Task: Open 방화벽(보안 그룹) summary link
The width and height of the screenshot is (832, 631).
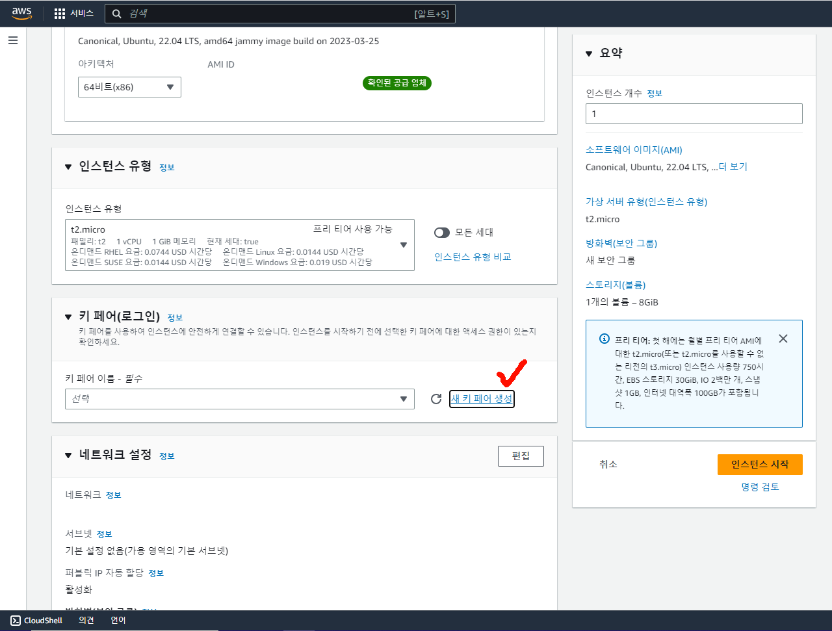Action: pos(621,243)
